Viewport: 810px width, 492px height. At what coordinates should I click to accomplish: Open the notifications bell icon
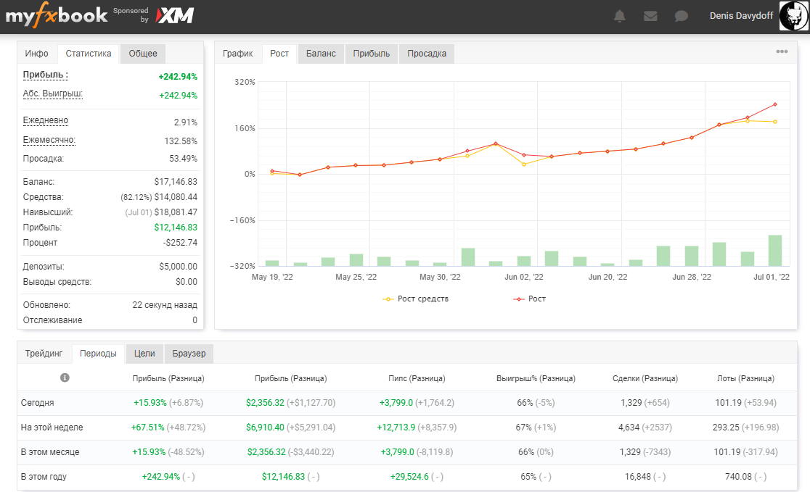619,16
